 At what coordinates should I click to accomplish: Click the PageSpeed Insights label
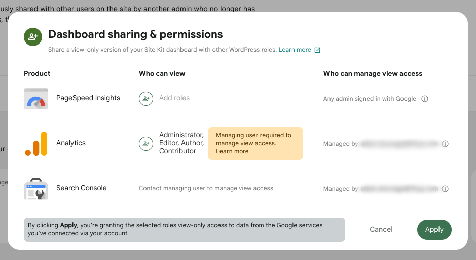tap(88, 98)
